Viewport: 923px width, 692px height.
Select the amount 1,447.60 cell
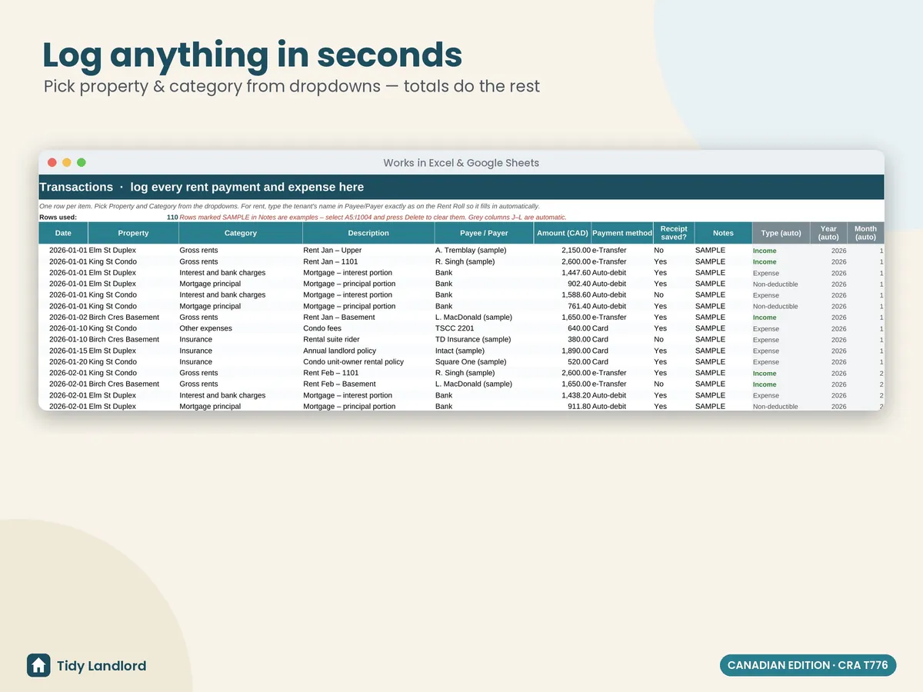point(562,272)
